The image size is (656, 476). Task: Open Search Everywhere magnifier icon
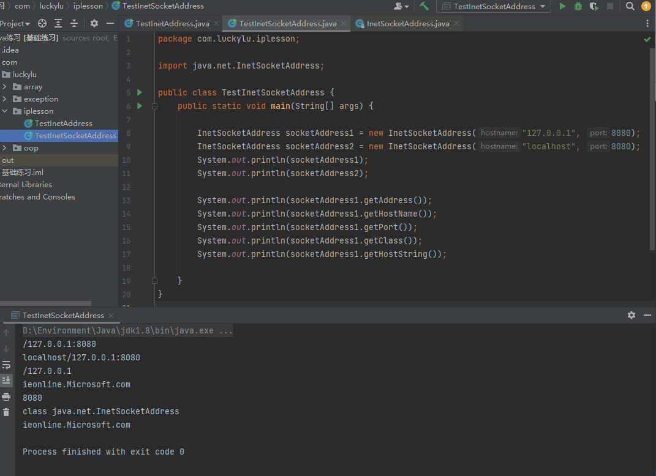[x=630, y=6]
